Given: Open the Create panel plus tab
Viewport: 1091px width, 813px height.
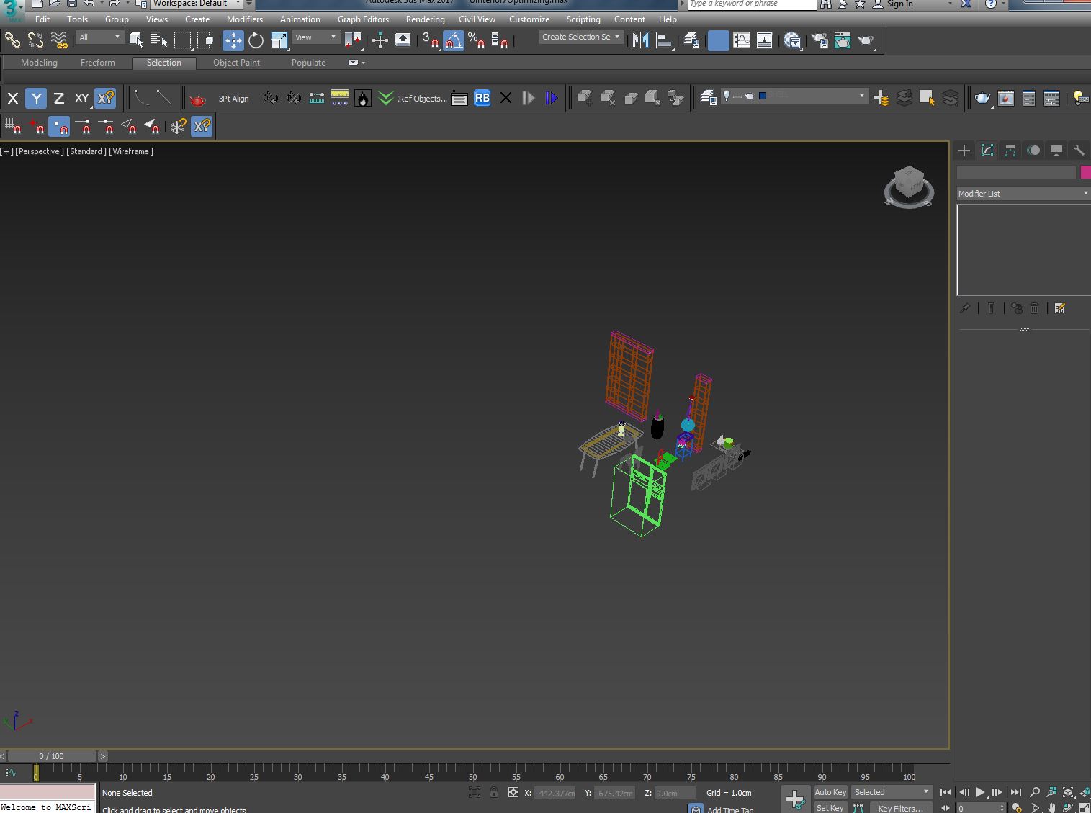Looking at the screenshot, I should (x=964, y=150).
